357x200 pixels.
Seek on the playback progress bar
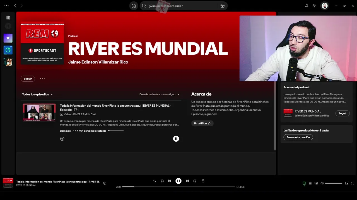178,187
